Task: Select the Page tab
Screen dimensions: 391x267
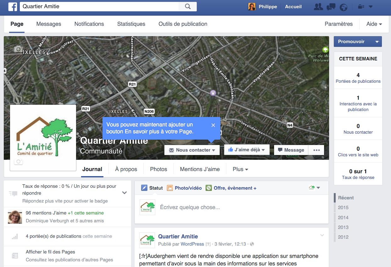Action: click(17, 24)
